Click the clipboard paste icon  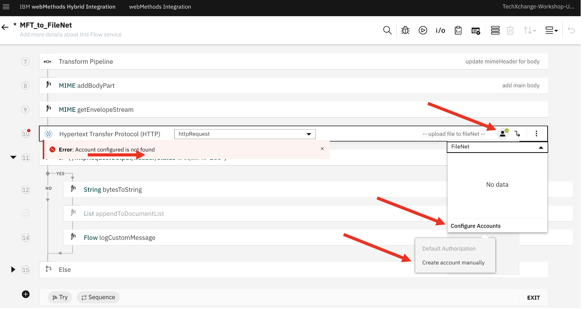tap(458, 30)
